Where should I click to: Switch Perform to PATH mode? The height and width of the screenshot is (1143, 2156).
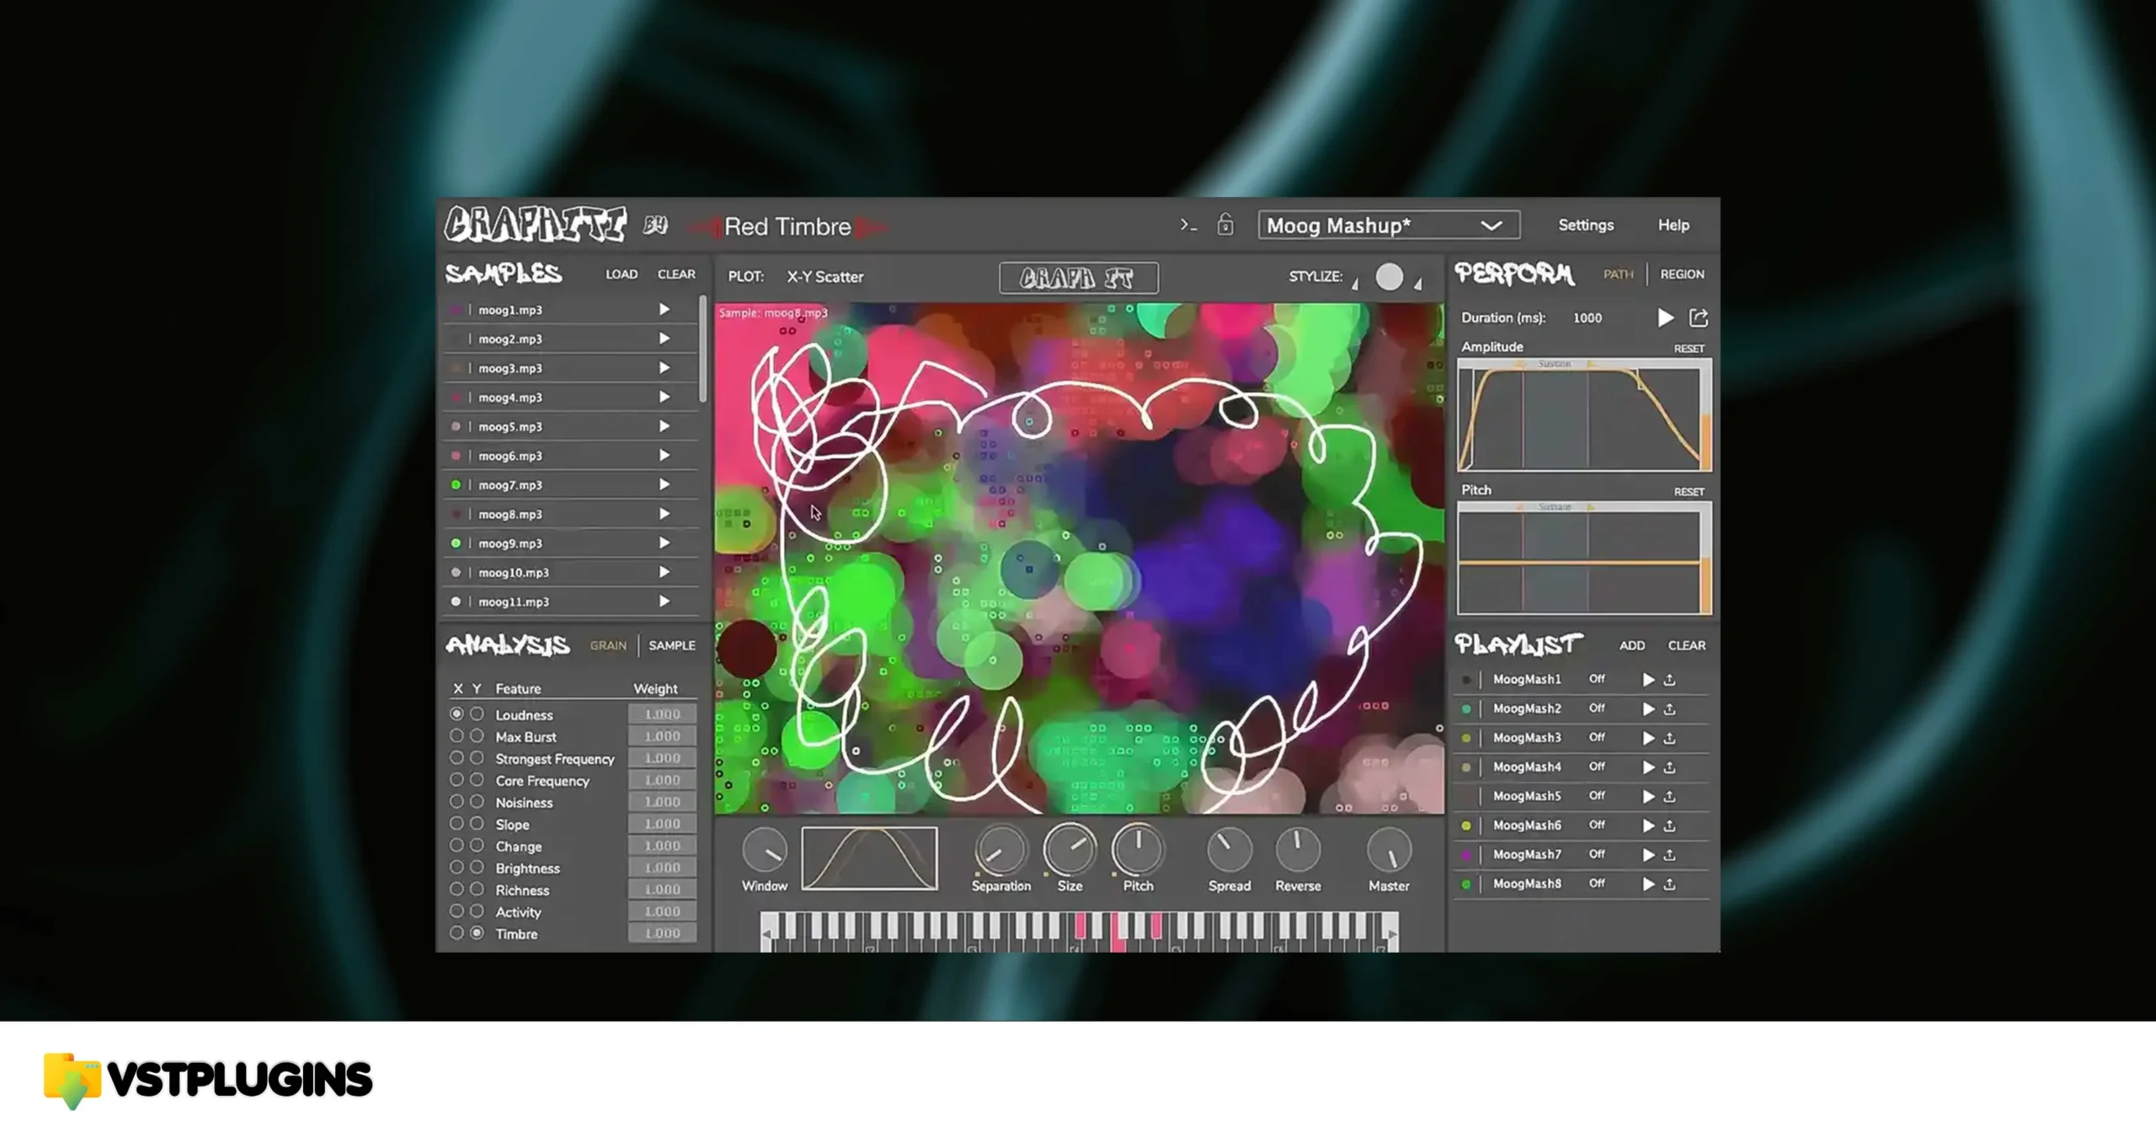[1618, 274]
